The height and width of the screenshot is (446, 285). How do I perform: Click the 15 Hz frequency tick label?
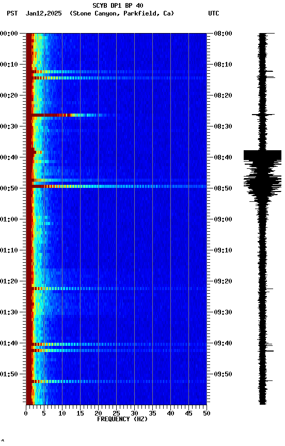80,413
